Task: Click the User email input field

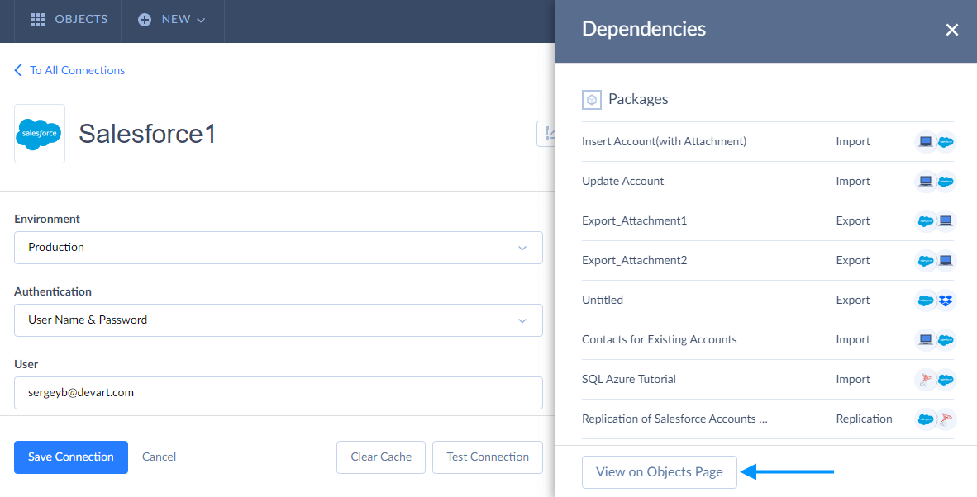Action: [279, 392]
